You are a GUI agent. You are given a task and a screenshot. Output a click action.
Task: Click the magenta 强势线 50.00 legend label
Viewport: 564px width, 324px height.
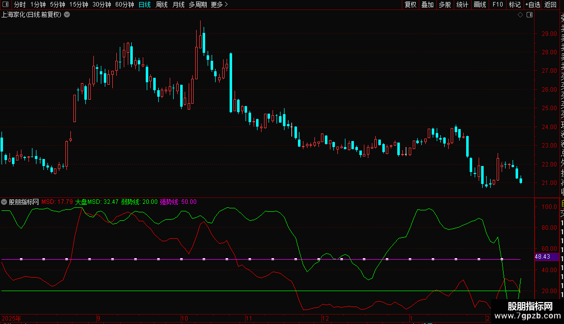178,202
